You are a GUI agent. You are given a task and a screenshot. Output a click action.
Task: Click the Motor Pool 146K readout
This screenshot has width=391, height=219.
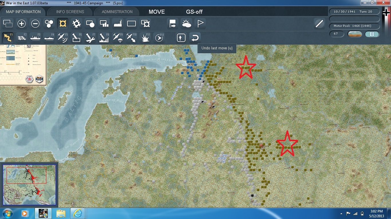(x=355, y=26)
